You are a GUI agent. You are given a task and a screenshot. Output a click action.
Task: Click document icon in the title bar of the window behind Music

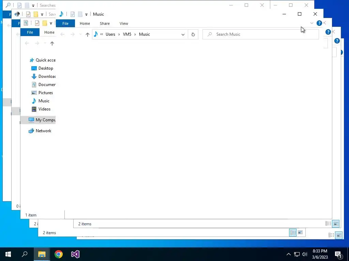(26, 23)
